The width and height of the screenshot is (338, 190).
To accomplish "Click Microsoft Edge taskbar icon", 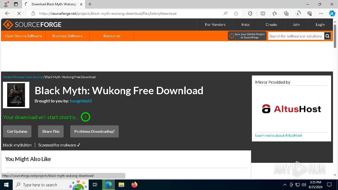I will 109,185.
